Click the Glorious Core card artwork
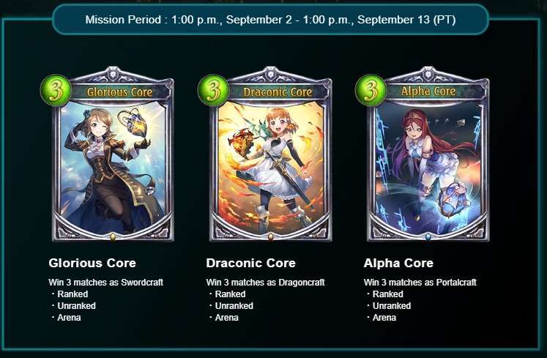 click(x=113, y=168)
